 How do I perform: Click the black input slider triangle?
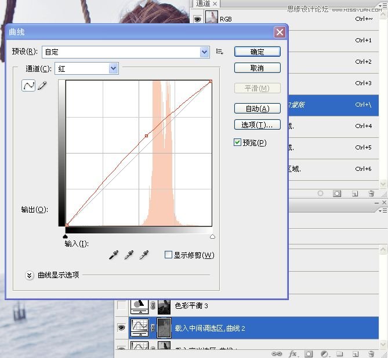pos(65,236)
